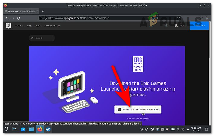214x136 pixels.
Task: Click the Steam system tray icon
Action: click(x=152, y=129)
